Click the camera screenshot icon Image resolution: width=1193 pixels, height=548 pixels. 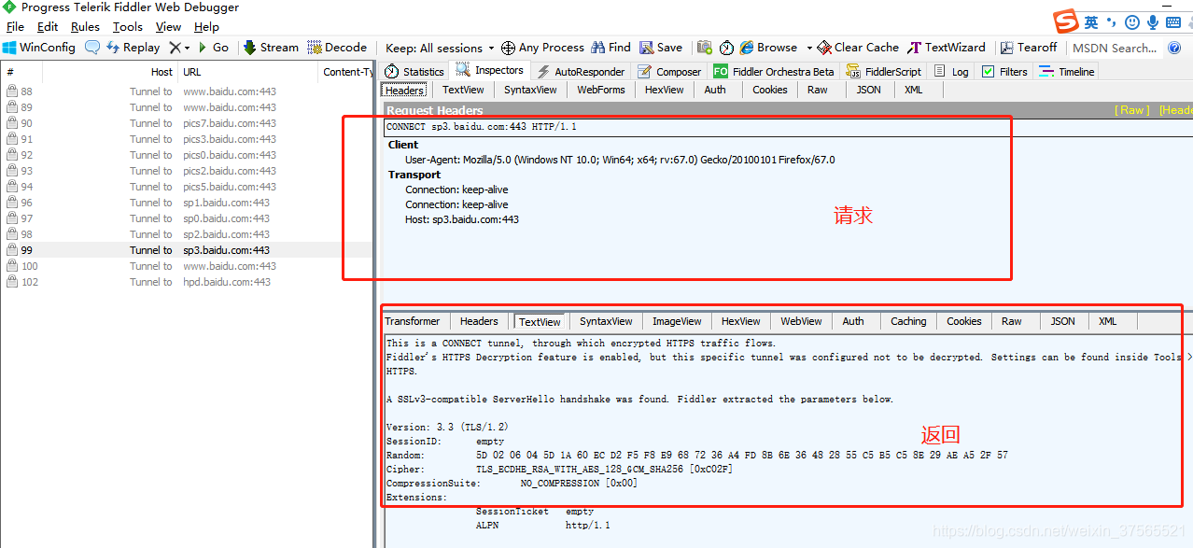705,48
